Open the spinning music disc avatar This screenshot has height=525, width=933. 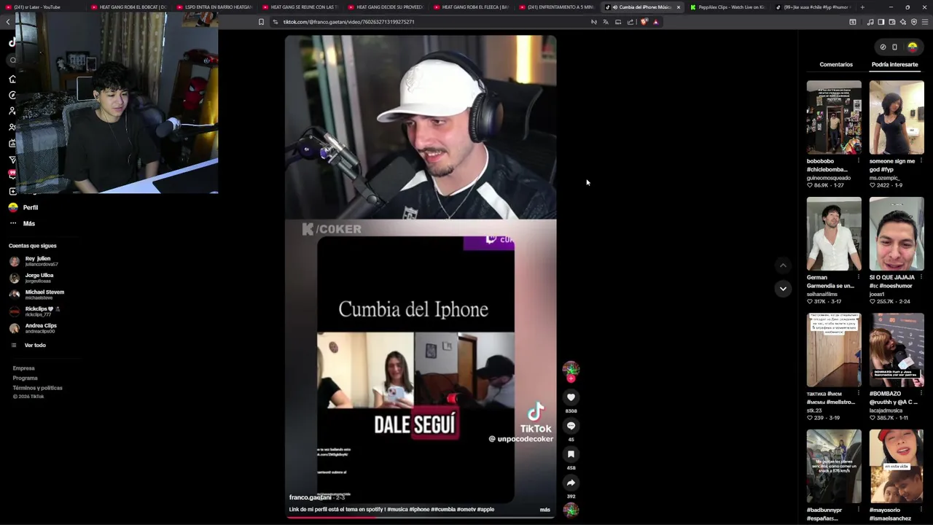pyautogui.click(x=571, y=510)
